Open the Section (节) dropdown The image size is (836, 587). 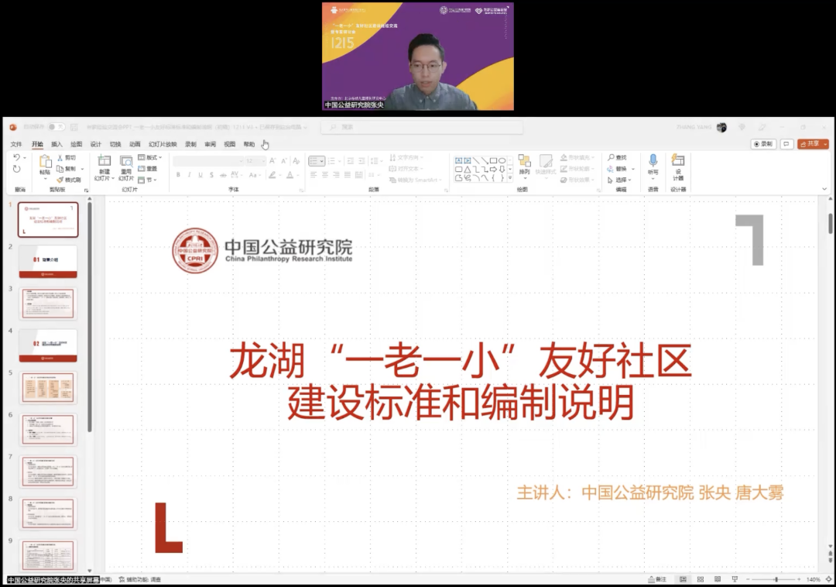tap(147, 180)
